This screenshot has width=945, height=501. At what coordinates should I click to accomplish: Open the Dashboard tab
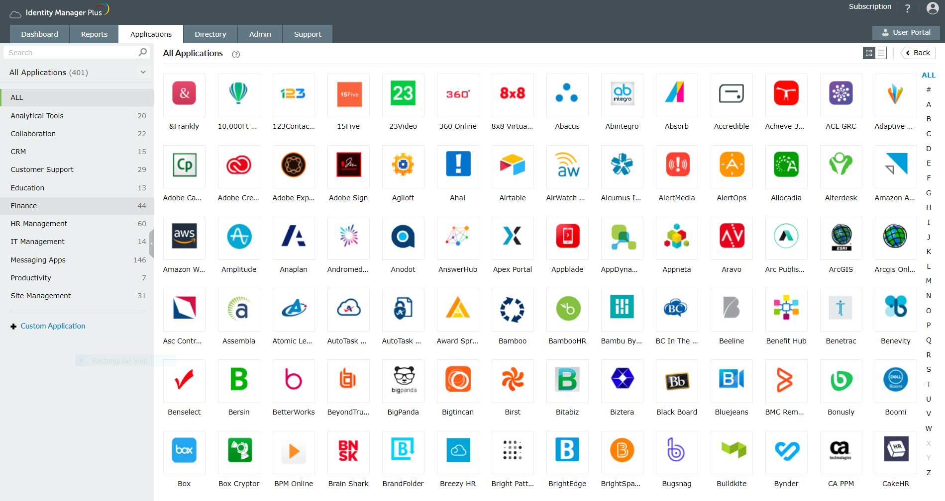pyautogui.click(x=40, y=34)
